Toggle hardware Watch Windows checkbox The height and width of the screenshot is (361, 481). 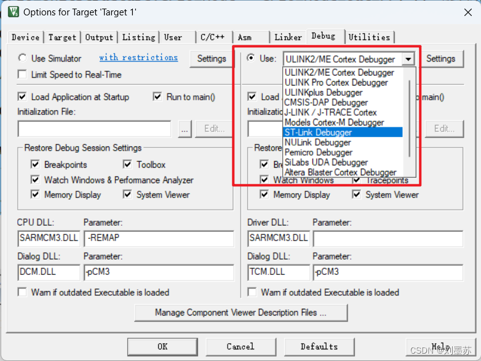[264, 180]
